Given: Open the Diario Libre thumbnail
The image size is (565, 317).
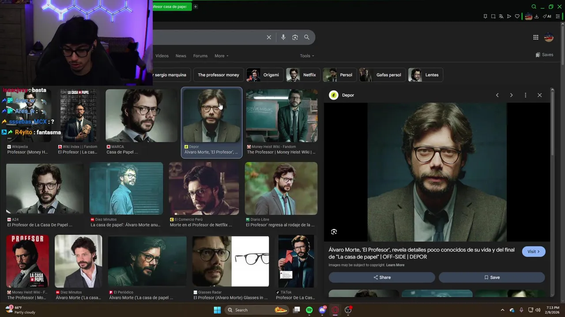Looking at the screenshot, I should pyautogui.click(x=281, y=188).
